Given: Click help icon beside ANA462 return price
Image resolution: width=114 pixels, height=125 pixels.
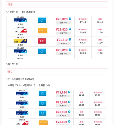Looking at the screenshot, I should point(69,92).
